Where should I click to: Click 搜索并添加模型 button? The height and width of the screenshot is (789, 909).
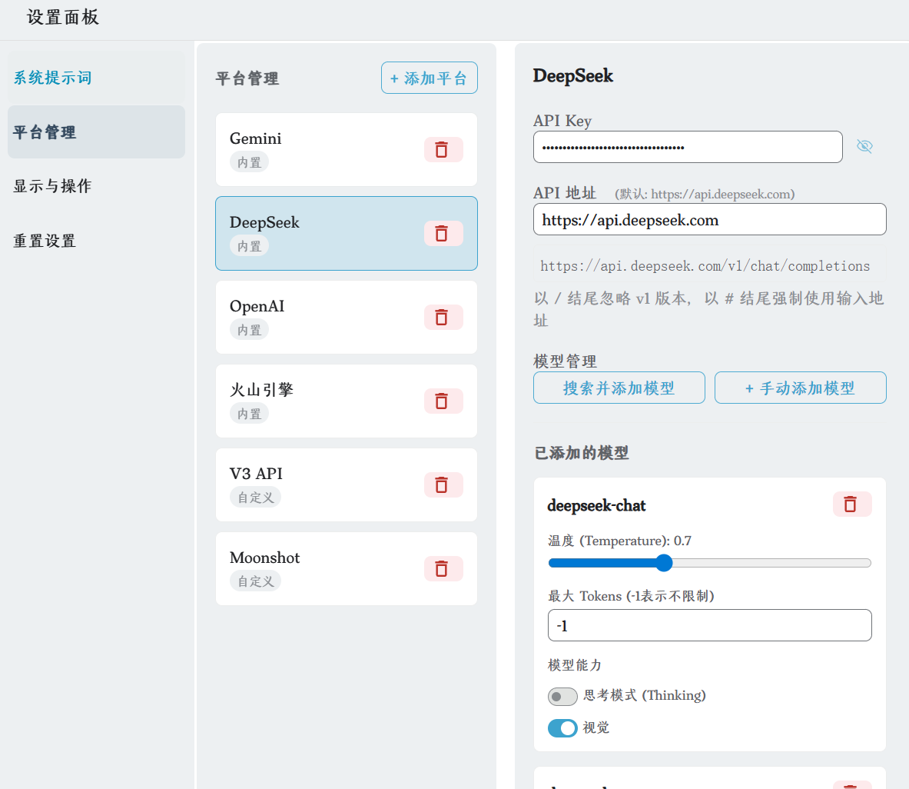click(x=619, y=388)
